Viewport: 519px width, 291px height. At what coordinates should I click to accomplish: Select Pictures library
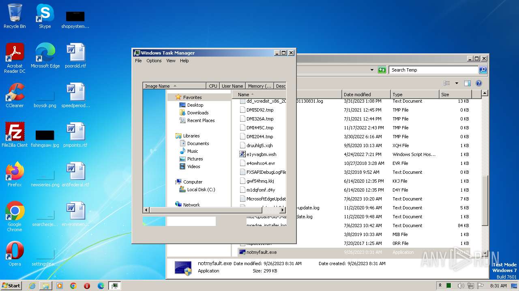point(195,159)
